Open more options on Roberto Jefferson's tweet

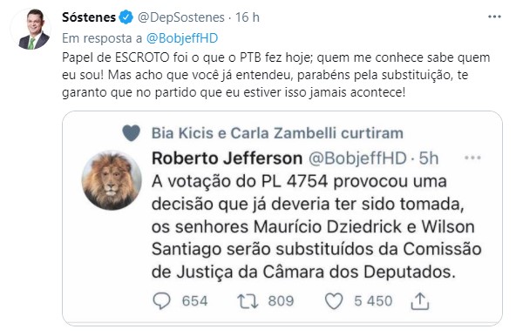(472, 158)
